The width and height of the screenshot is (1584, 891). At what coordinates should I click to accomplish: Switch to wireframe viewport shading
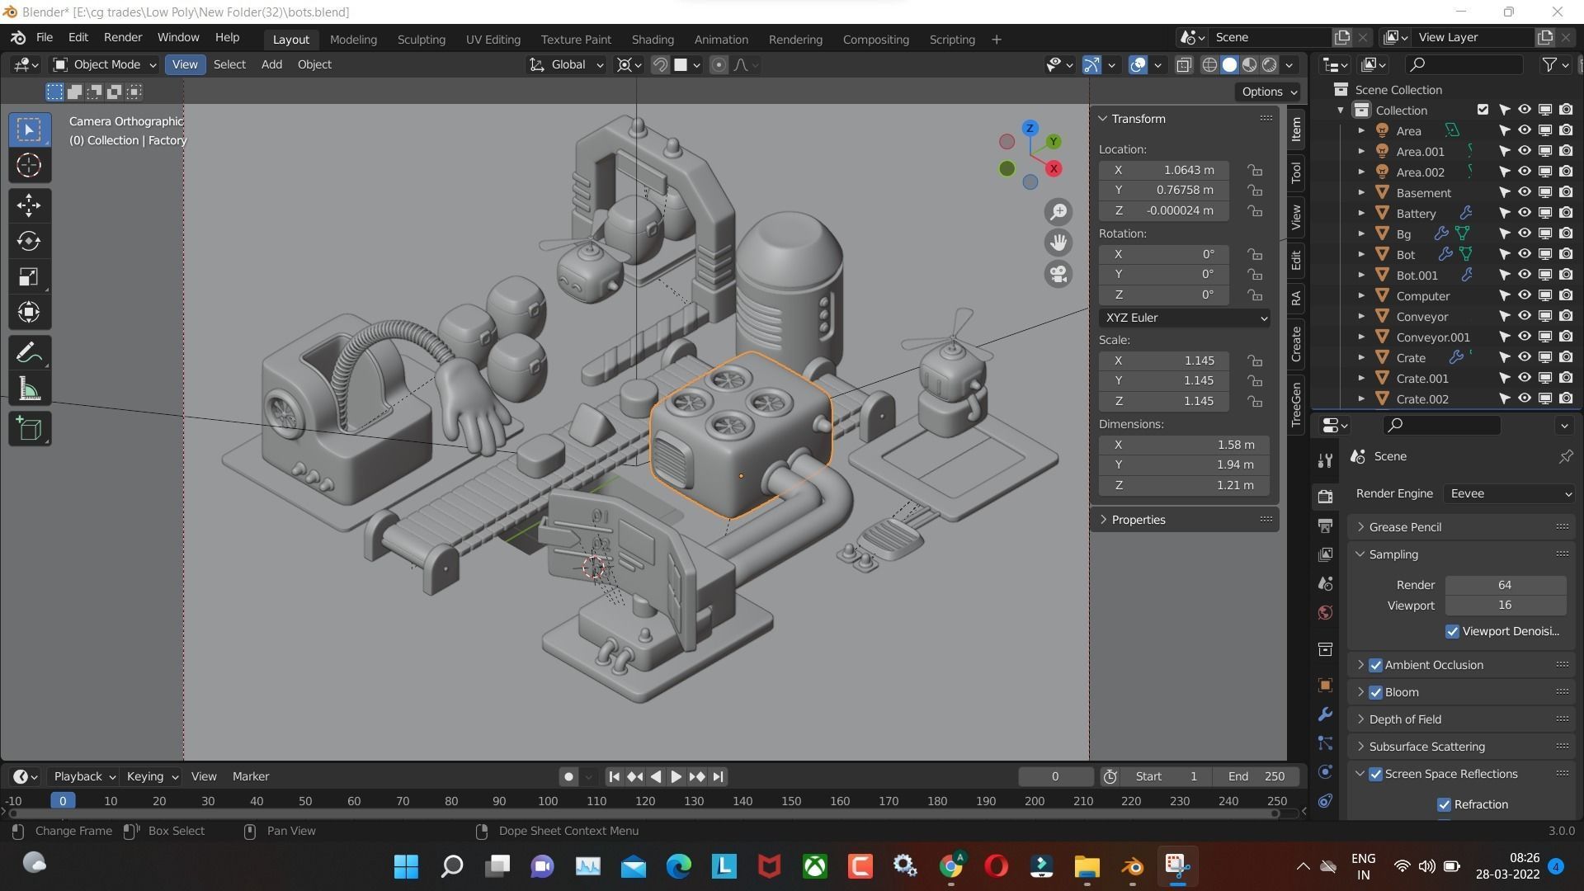click(1209, 65)
